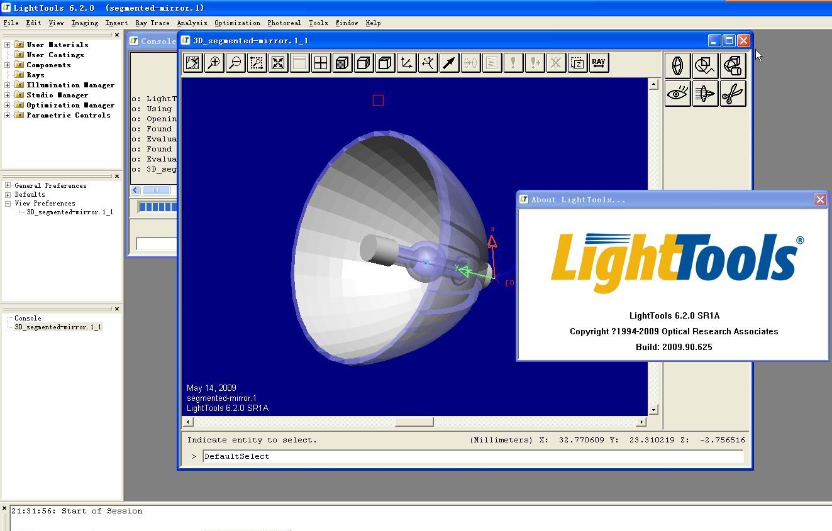Open the Ray Trace menu
The width and height of the screenshot is (832, 531).
pos(152,23)
